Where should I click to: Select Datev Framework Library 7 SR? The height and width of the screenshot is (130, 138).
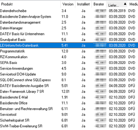[x=69, y=92]
